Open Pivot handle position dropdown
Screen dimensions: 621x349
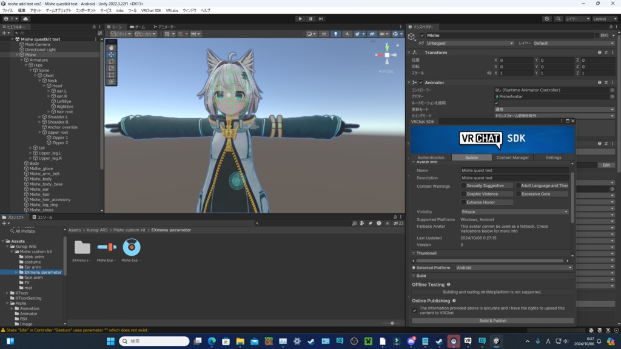121,34
